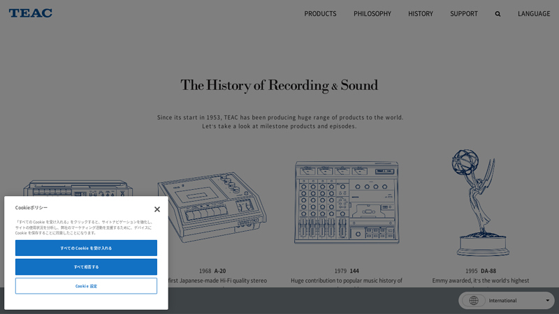The image size is (559, 314).
Task: Click the Emmy statue illustration
Action: coord(481,202)
